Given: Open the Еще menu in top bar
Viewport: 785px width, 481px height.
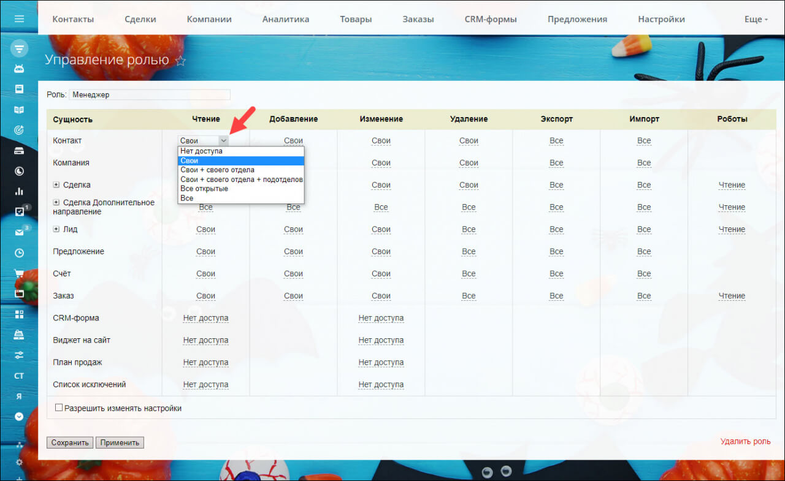Looking at the screenshot, I should click(x=756, y=19).
